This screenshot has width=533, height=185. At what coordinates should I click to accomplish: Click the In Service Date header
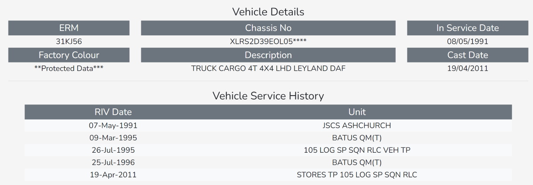[468, 28]
